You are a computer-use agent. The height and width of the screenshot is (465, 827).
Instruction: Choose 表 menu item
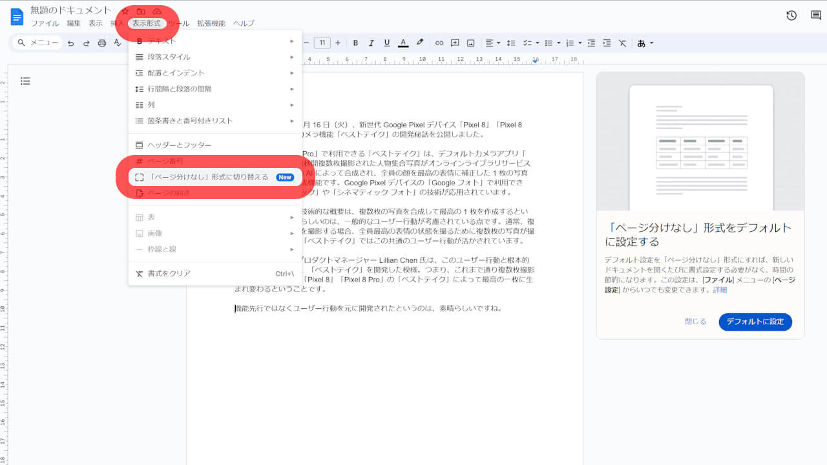[215, 217]
